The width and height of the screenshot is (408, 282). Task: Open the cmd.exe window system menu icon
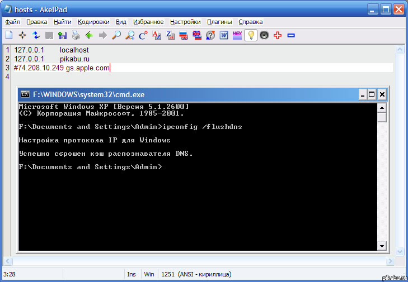tap(25, 94)
